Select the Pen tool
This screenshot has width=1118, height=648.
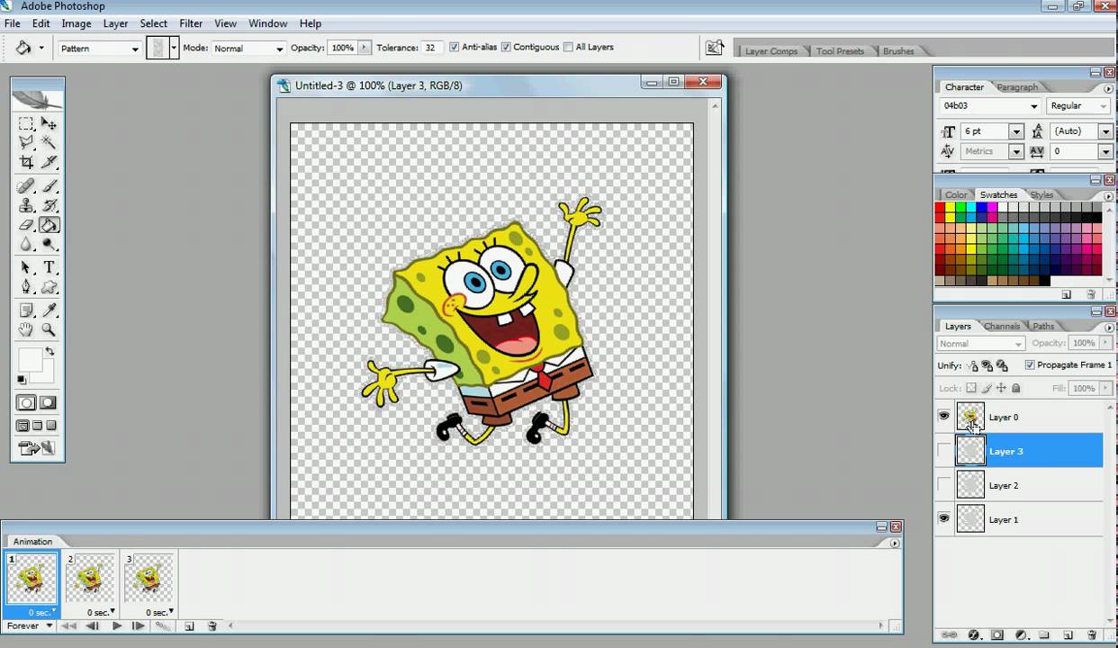pyautogui.click(x=26, y=287)
